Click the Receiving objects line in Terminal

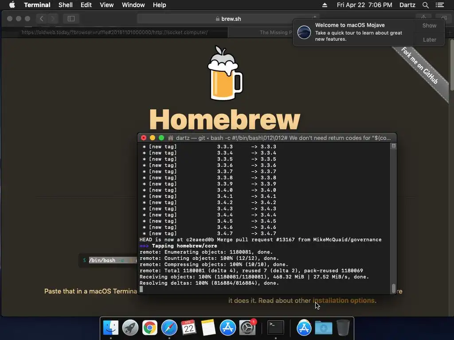click(x=254, y=277)
